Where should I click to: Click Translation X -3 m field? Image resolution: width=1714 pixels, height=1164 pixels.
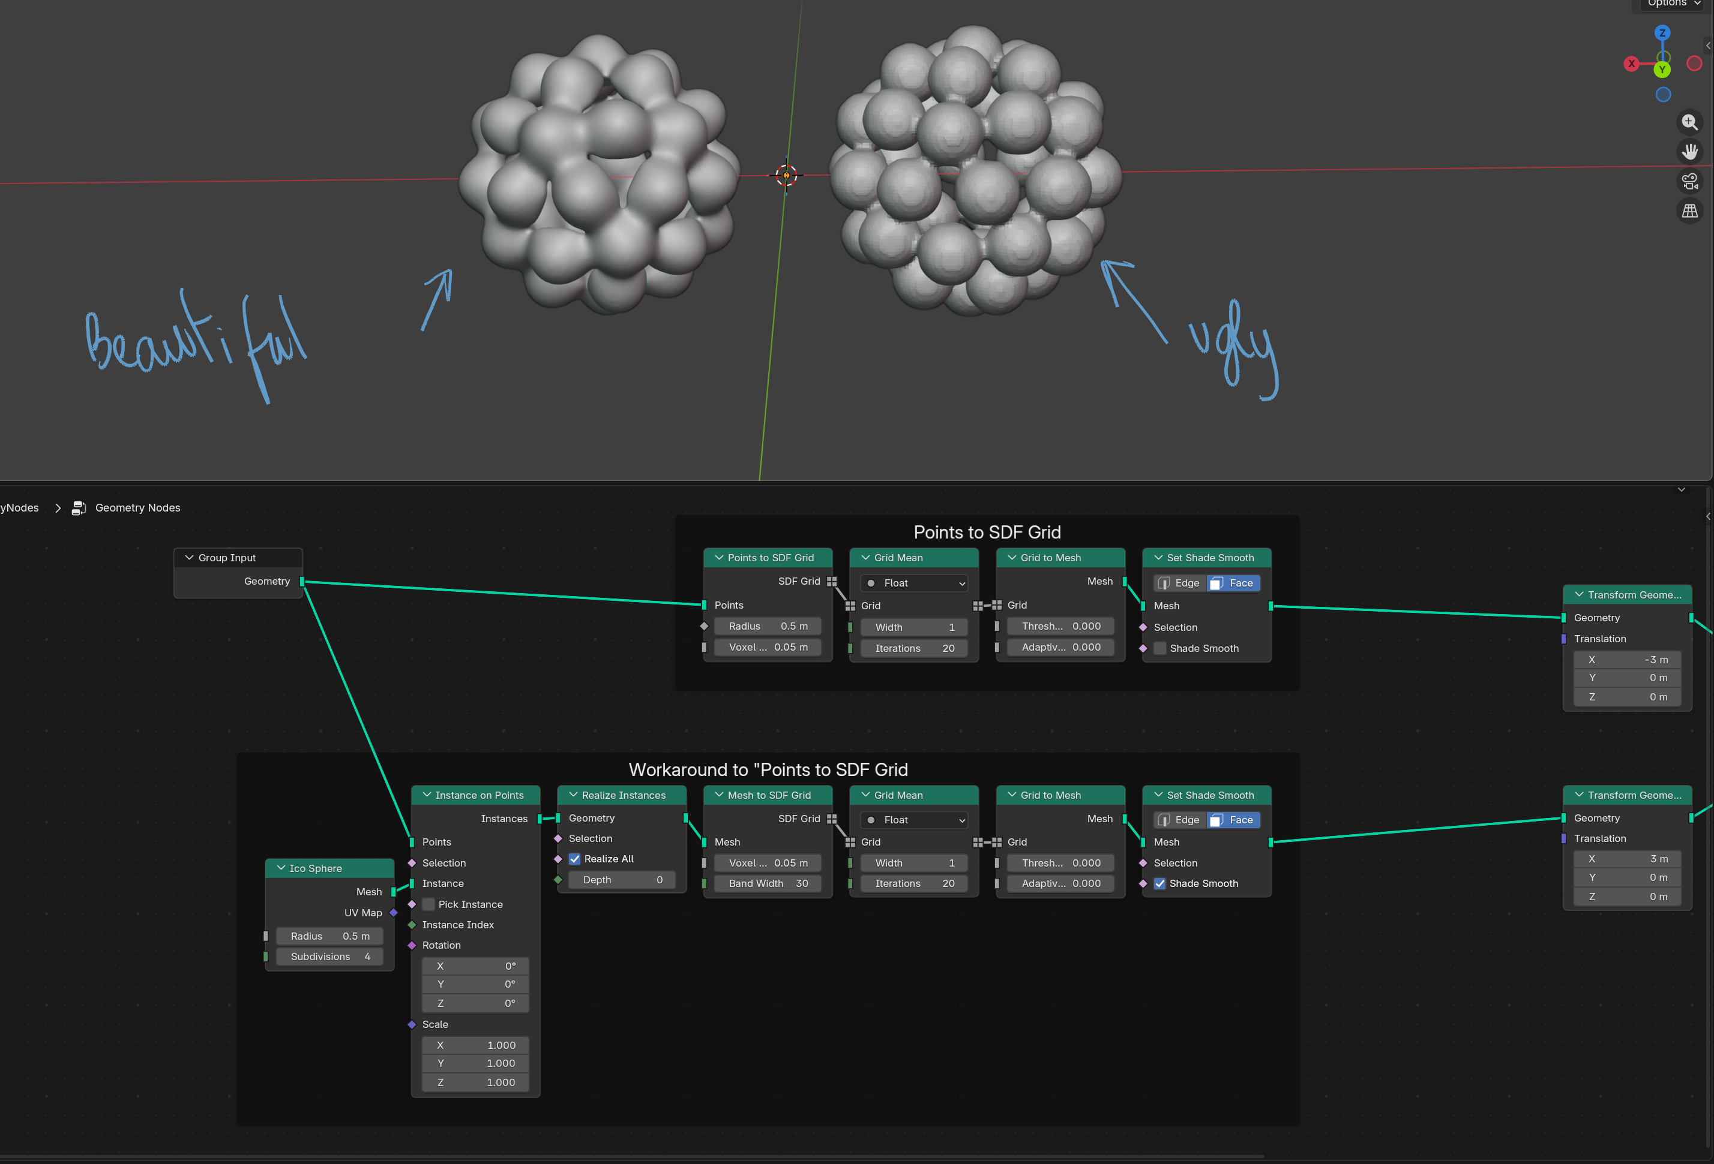pyautogui.click(x=1627, y=660)
